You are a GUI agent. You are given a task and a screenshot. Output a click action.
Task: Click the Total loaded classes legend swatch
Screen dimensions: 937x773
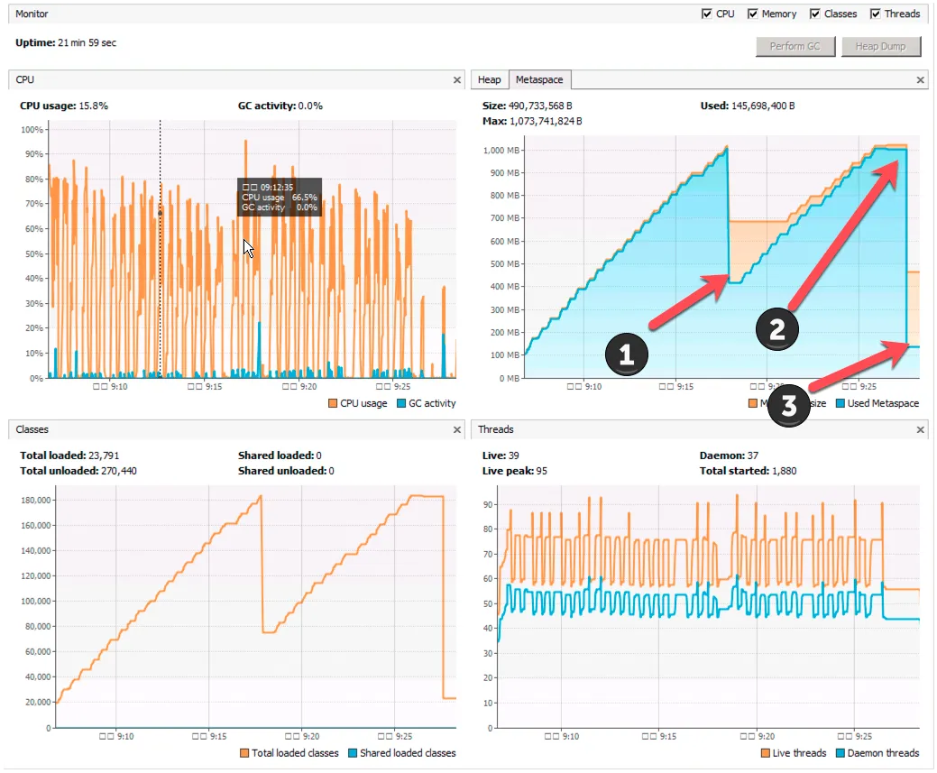coord(243,753)
